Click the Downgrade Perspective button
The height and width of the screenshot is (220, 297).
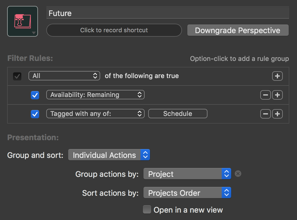point(238,30)
